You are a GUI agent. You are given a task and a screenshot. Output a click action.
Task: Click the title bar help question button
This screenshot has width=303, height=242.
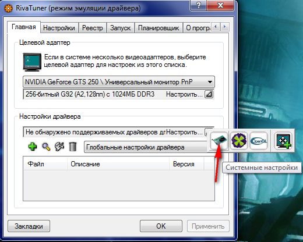point(199,5)
